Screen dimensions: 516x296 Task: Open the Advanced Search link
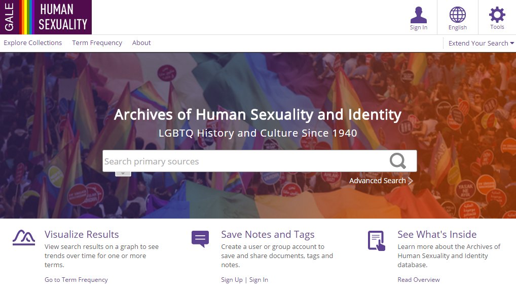[381, 181]
